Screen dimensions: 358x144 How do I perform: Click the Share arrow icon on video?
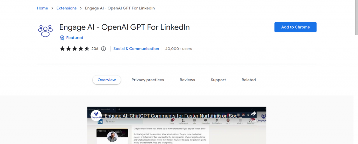pos(253,114)
